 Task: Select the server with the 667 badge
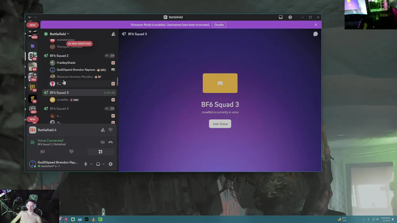[x=33, y=109]
